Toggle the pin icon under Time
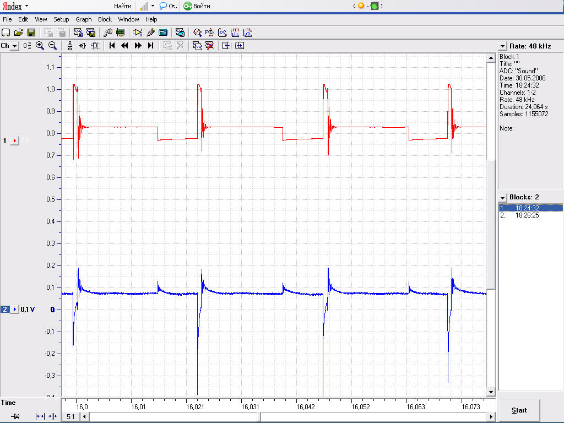This screenshot has width=564, height=423. pos(15,416)
